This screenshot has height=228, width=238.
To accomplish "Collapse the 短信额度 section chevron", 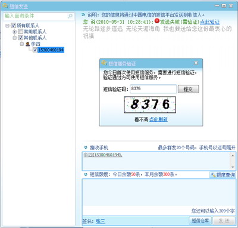I will click(86, 174).
